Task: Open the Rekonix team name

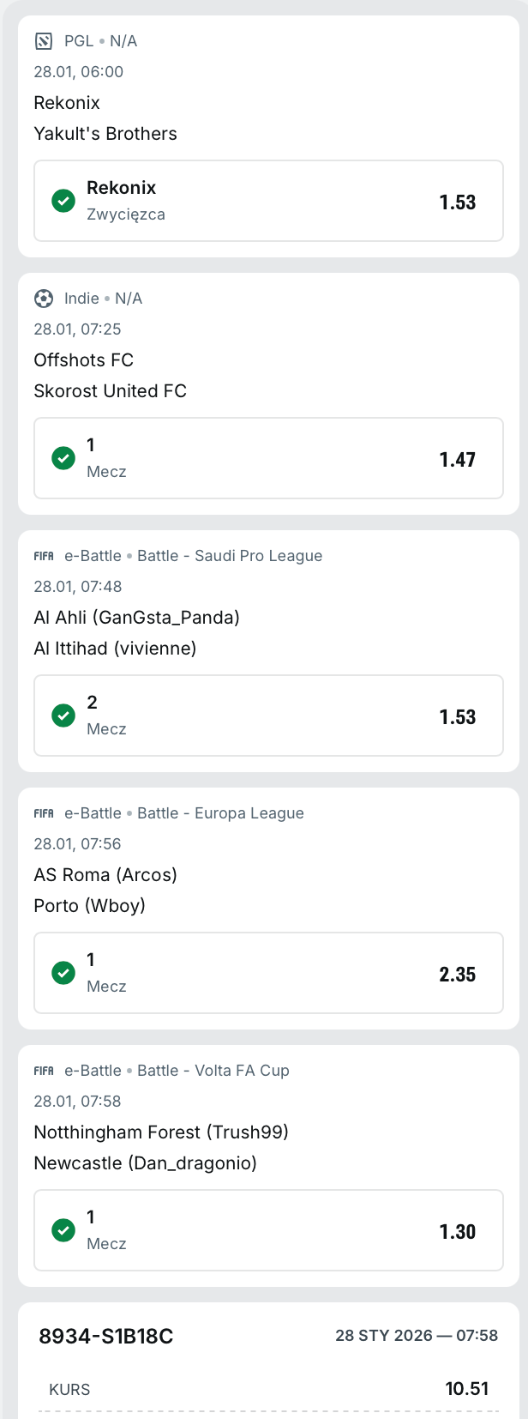Action: [67, 103]
